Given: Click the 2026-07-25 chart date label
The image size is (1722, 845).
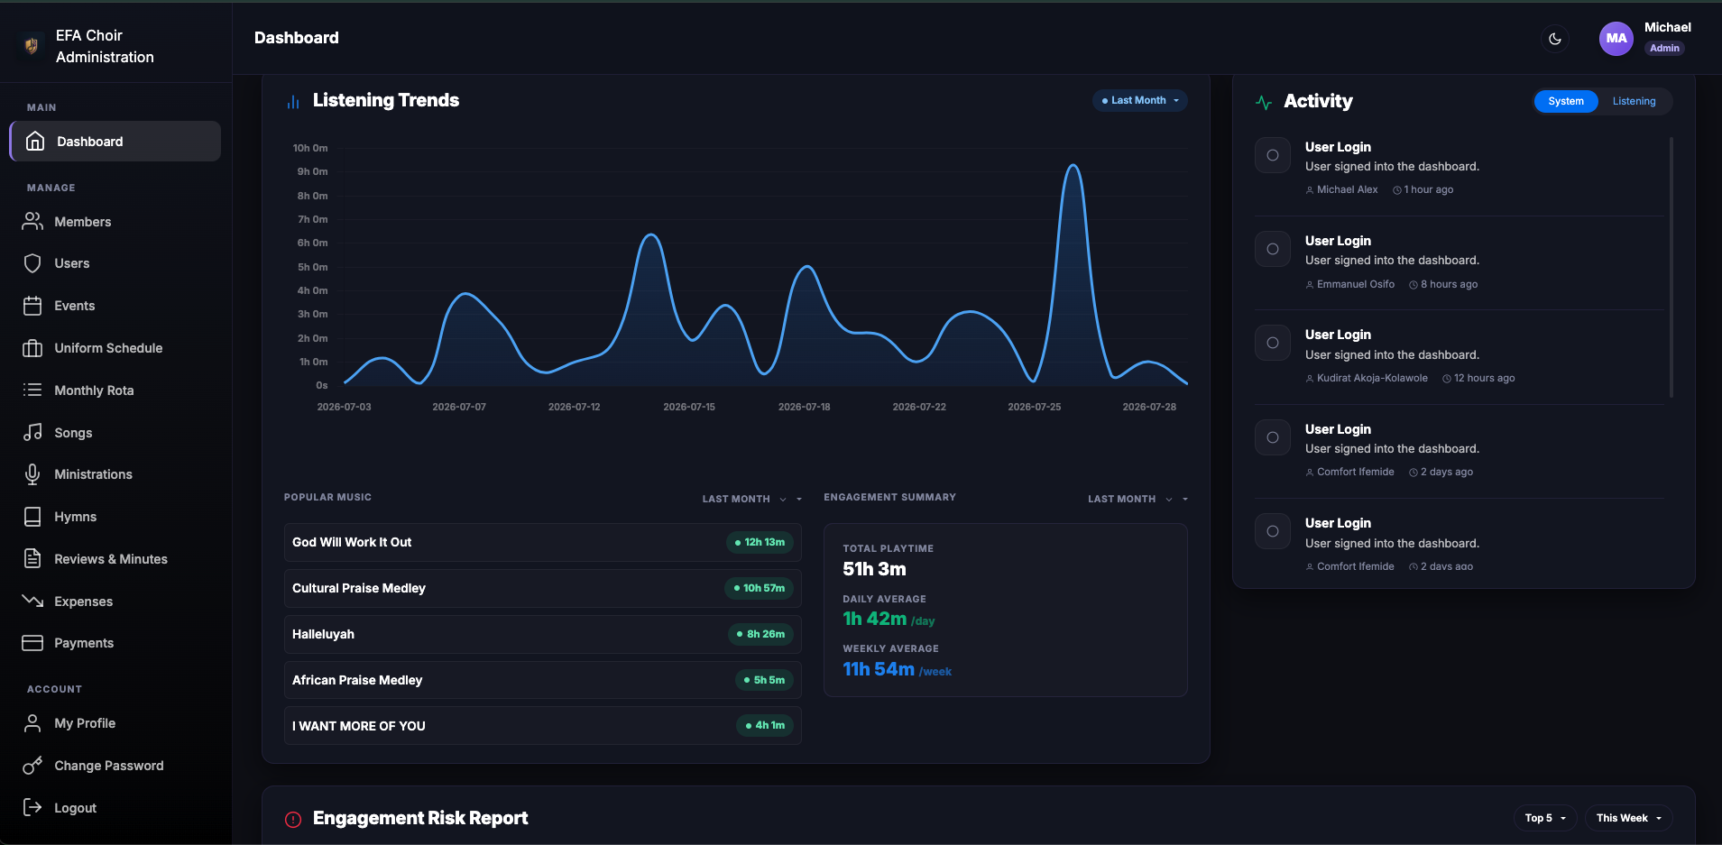Looking at the screenshot, I should tap(1034, 407).
